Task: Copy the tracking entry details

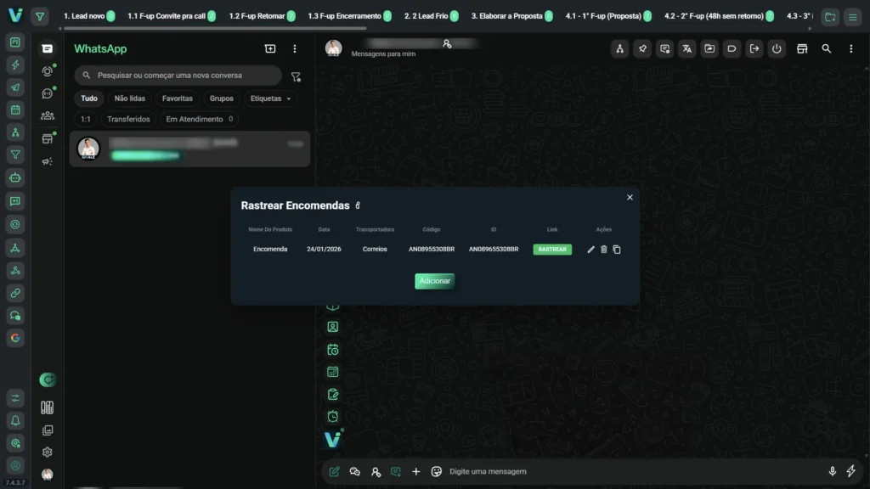Action: tap(617, 250)
